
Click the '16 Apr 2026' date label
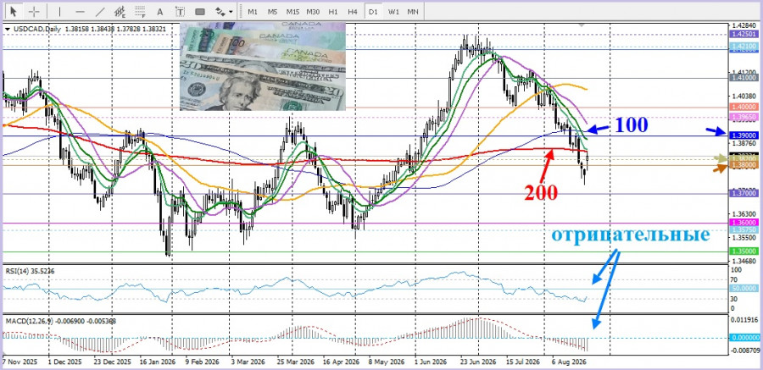[x=342, y=362]
